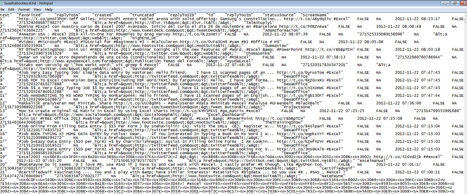Open the Format menu
The width and height of the screenshot is (467, 194).
(24, 10)
